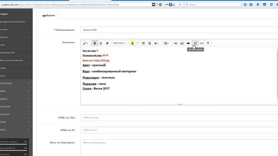The height and width of the screenshot is (156, 278).
Task: Click the black flag extension icon
Action: 153,5
